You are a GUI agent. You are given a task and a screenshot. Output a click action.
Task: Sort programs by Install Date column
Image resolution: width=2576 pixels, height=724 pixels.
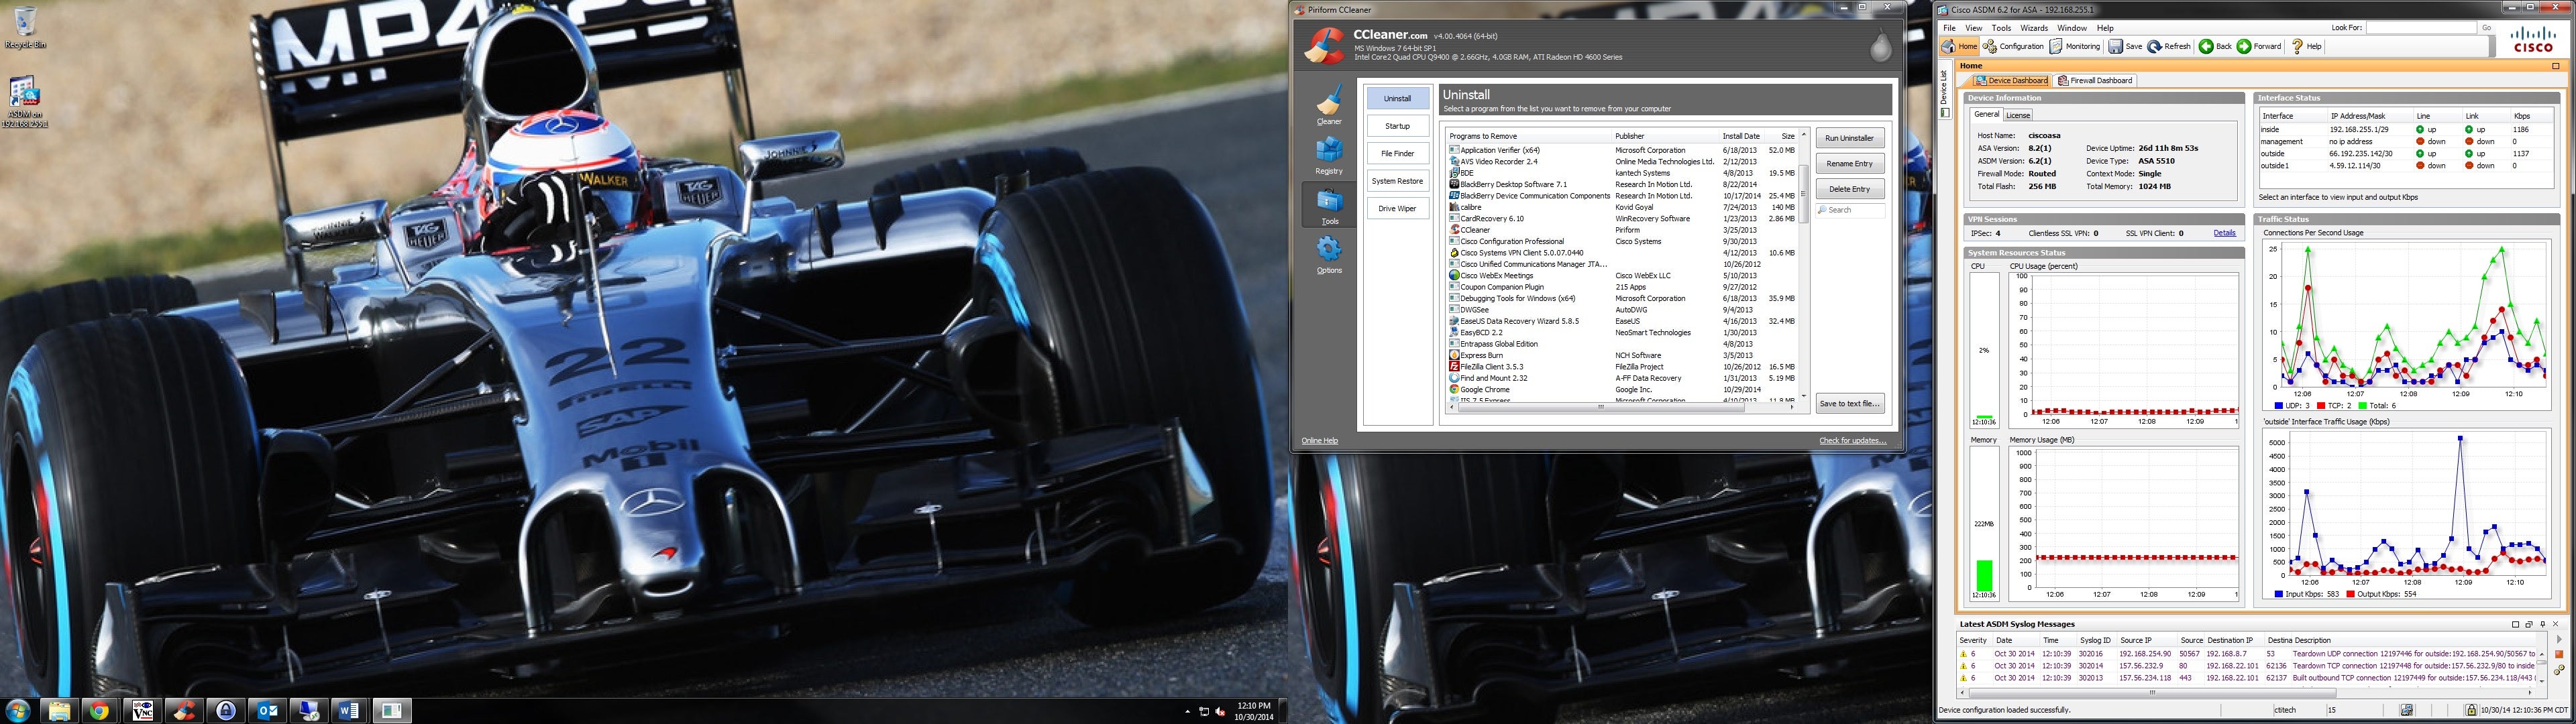(1742, 136)
